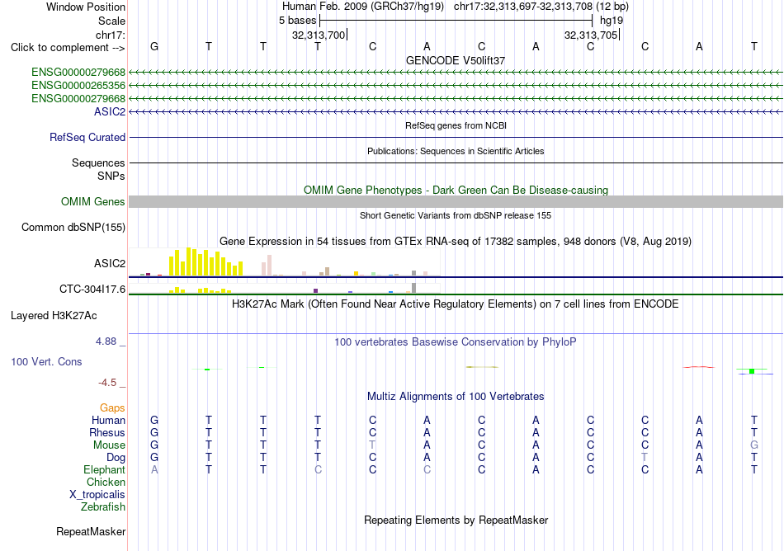Click 'Short Genetic Variants from dbSNP release 155'
Viewport: 784px width, 551px height.
click(456, 215)
